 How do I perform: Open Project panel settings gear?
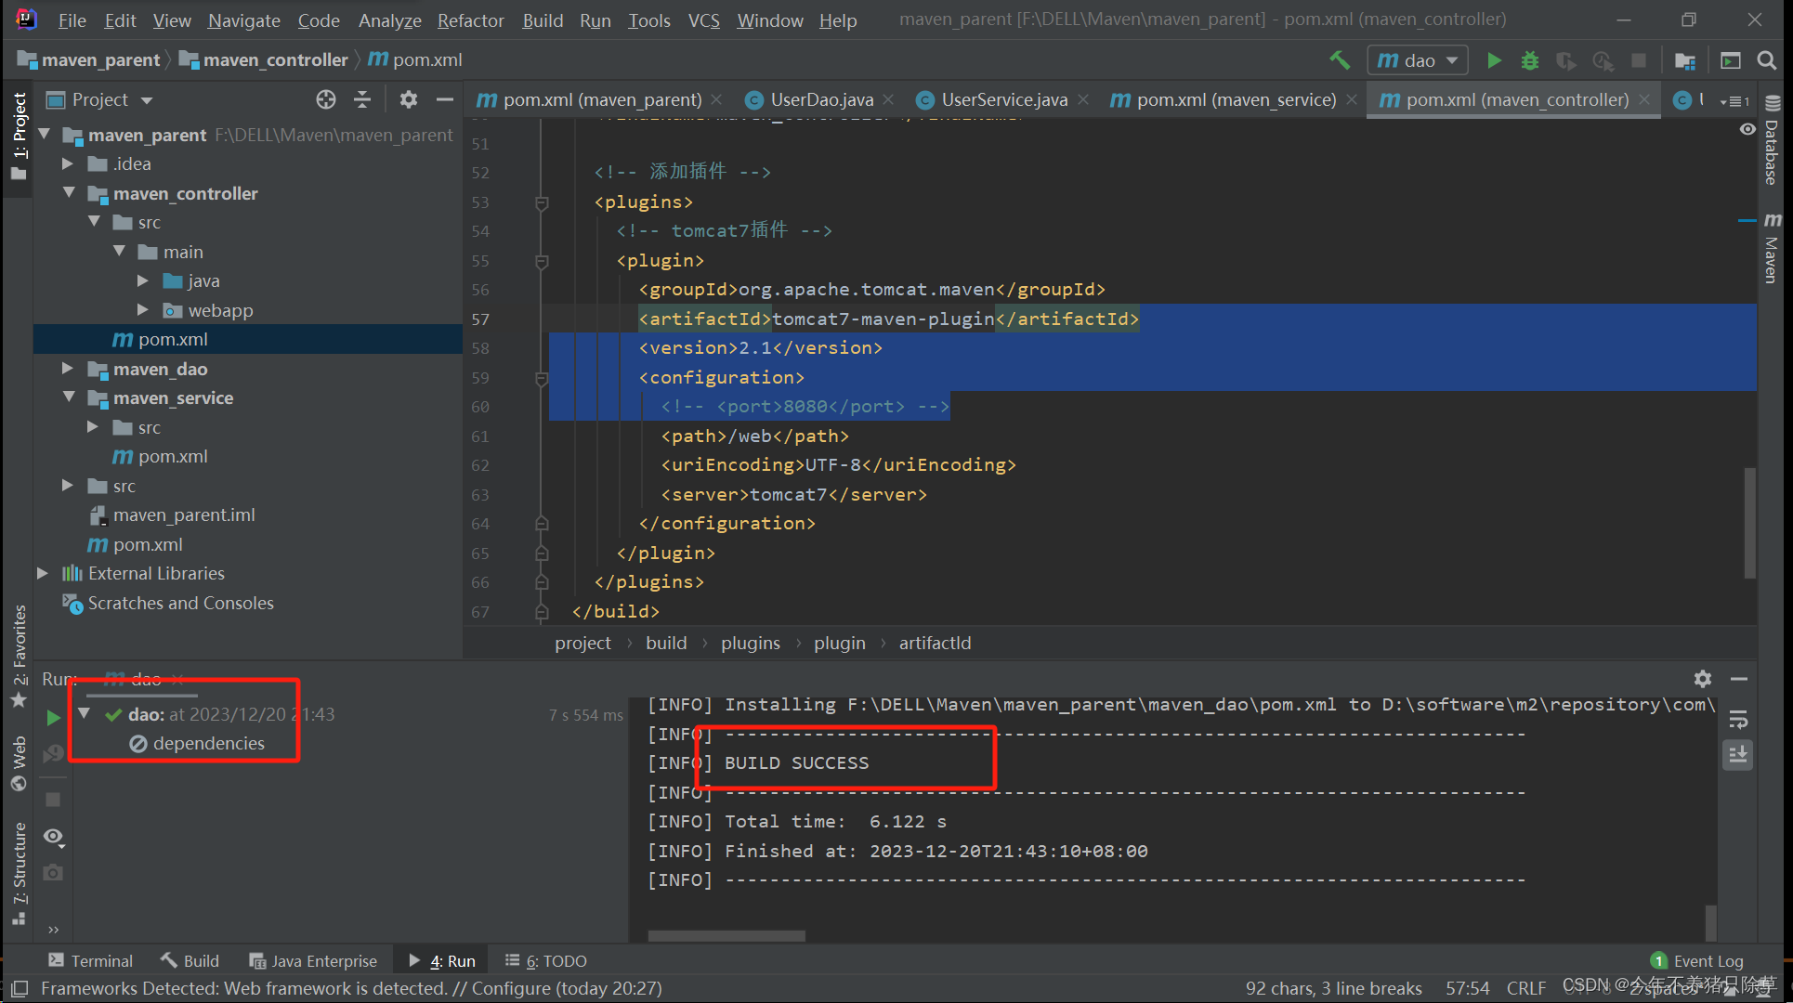coord(409,99)
